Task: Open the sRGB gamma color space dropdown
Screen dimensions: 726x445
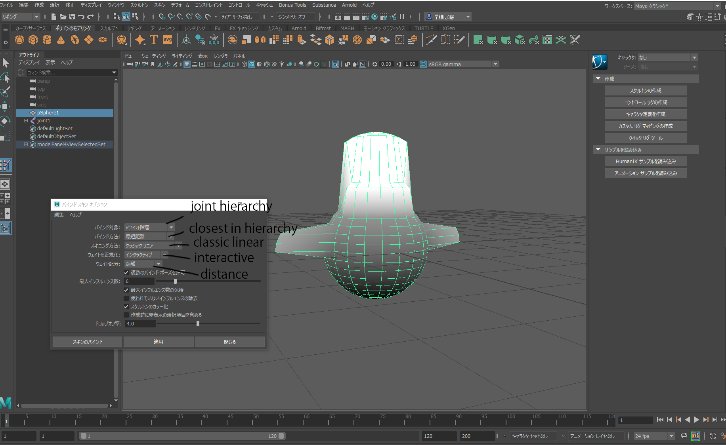Action: pos(463,64)
